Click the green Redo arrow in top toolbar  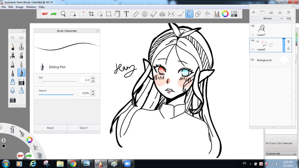[54, 14]
